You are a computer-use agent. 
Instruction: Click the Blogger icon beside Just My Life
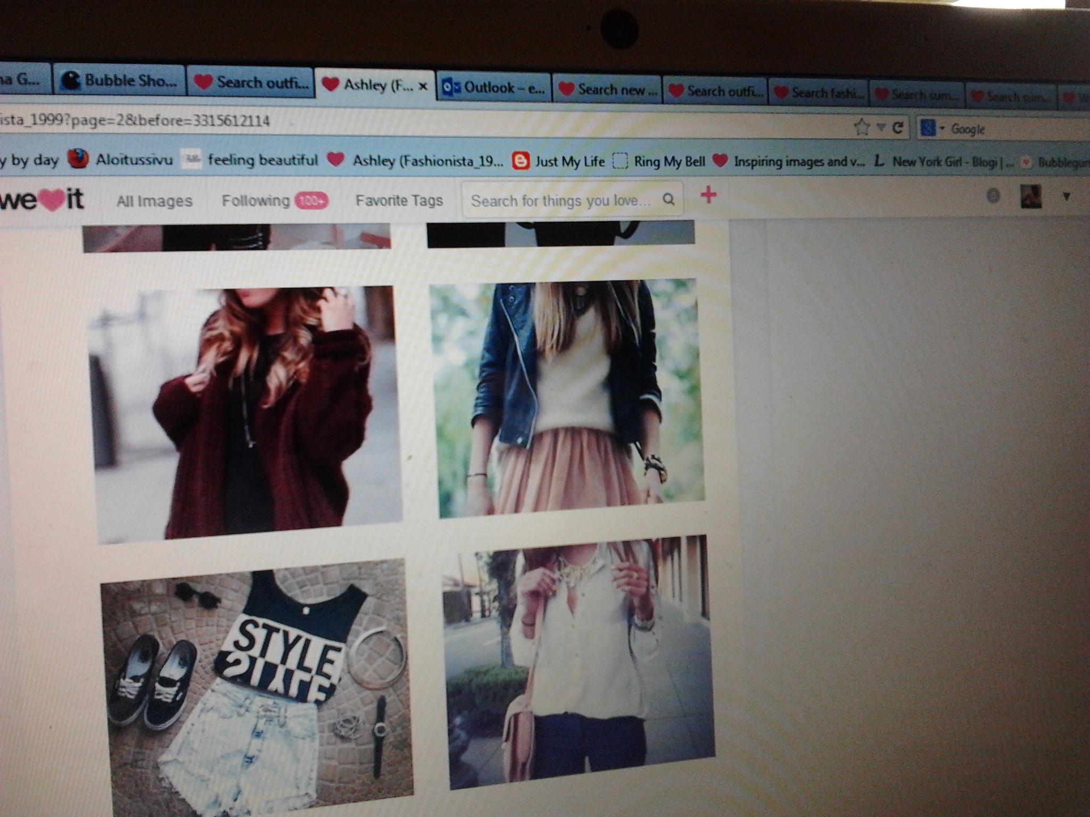click(521, 161)
